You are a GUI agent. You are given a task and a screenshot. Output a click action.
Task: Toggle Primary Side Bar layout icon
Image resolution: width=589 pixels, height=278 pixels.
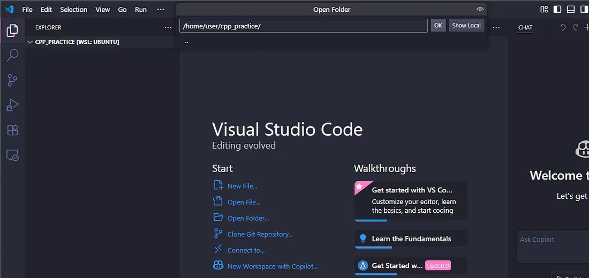click(557, 10)
